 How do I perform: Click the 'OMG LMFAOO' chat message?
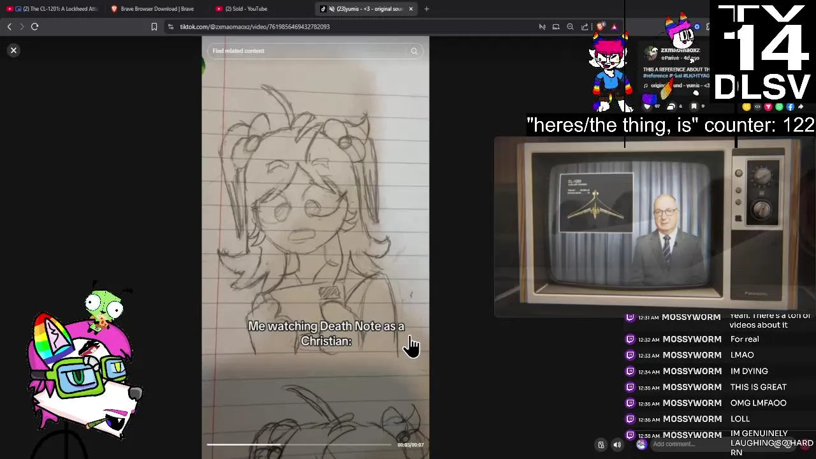[758, 403]
